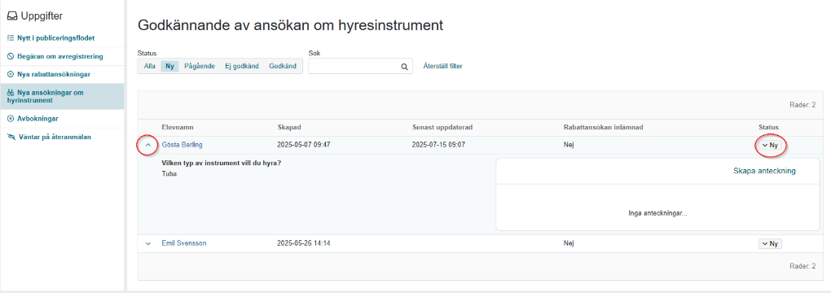831x293 pixels.
Task: Click the magnifier search icon
Action: [404, 67]
